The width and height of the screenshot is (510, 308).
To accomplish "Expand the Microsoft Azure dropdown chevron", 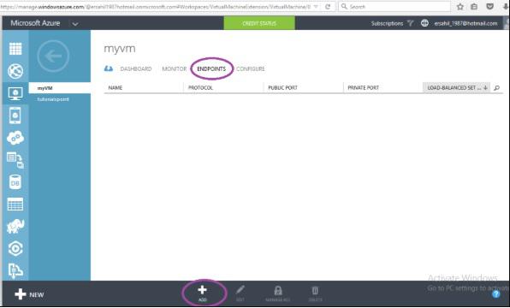I will 75,24.
